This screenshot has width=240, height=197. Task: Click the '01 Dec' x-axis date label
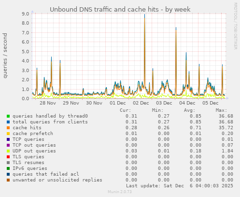[118, 103]
